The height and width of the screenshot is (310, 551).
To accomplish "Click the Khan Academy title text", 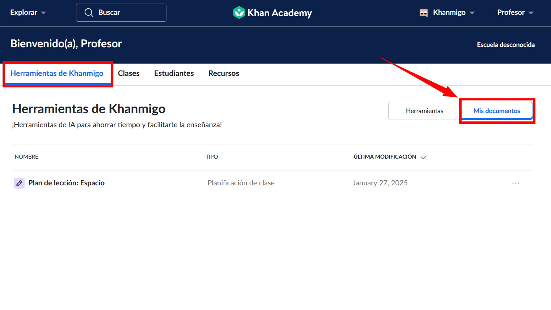I will pyautogui.click(x=280, y=13).
